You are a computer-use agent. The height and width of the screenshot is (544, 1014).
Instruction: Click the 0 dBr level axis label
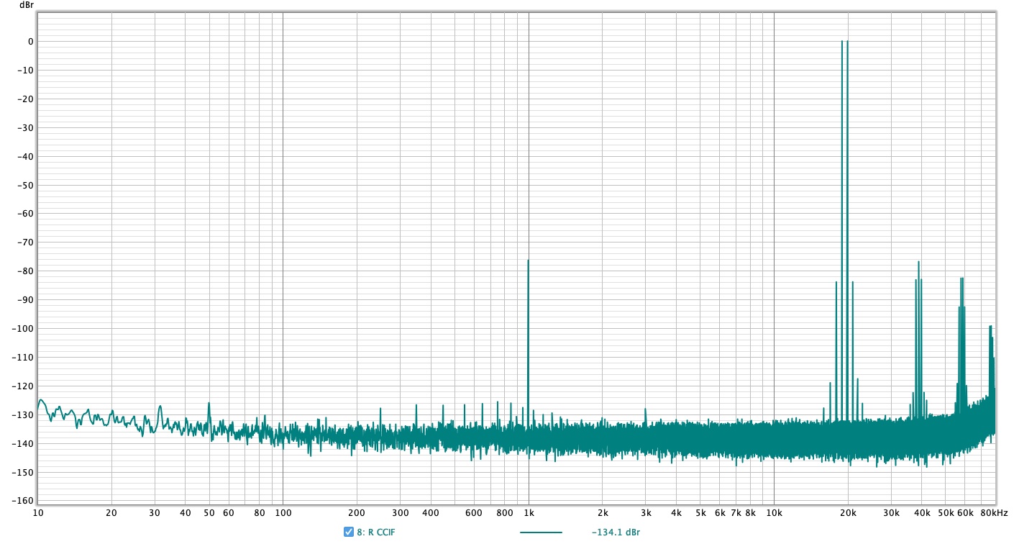(x=31, y=42)
